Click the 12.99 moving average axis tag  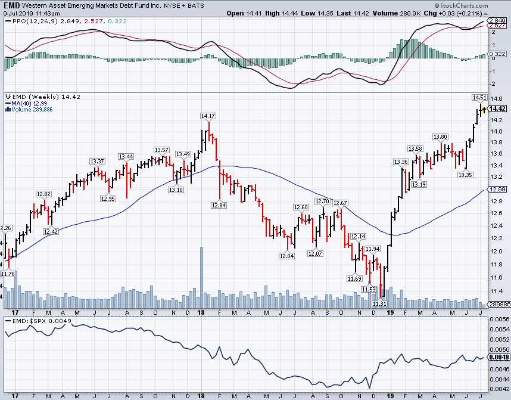[497, 190]
